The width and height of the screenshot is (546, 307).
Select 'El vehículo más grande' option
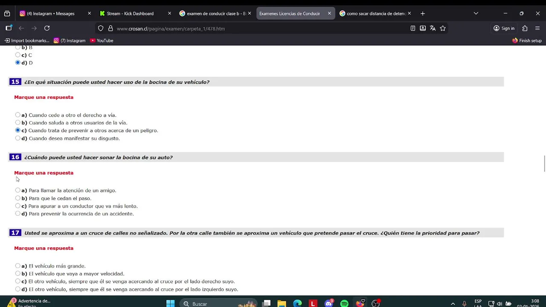17,266
